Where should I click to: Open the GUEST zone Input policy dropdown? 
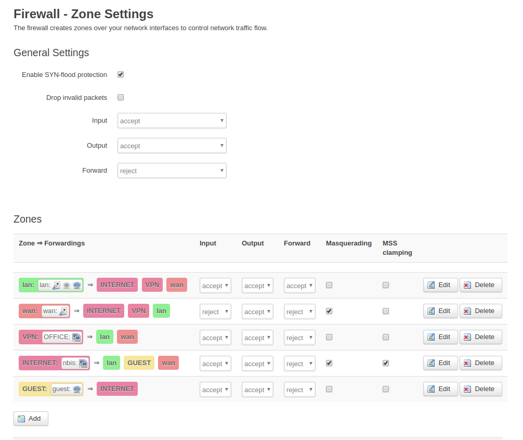tap(215, 390)
